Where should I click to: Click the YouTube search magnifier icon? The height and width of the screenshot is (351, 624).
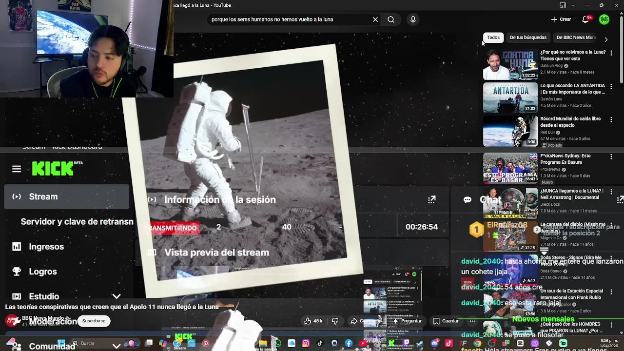[x=391, y=19]
